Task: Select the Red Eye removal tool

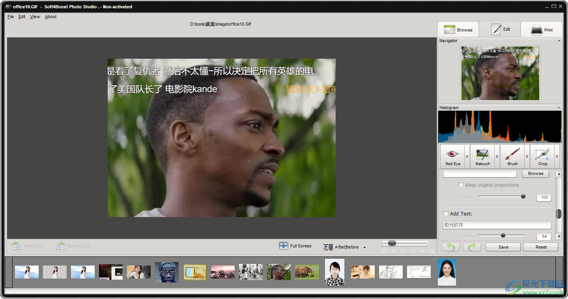Action: pyautogui.click(x=453, y=156)
